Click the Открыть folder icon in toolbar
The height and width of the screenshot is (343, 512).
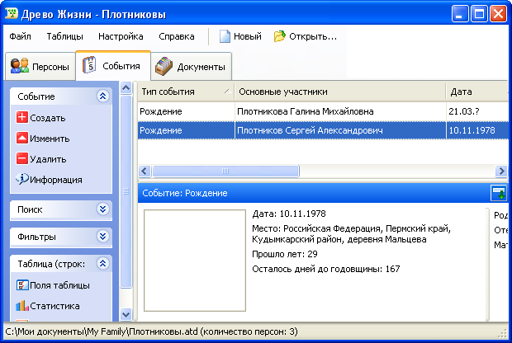click(279, 36)
